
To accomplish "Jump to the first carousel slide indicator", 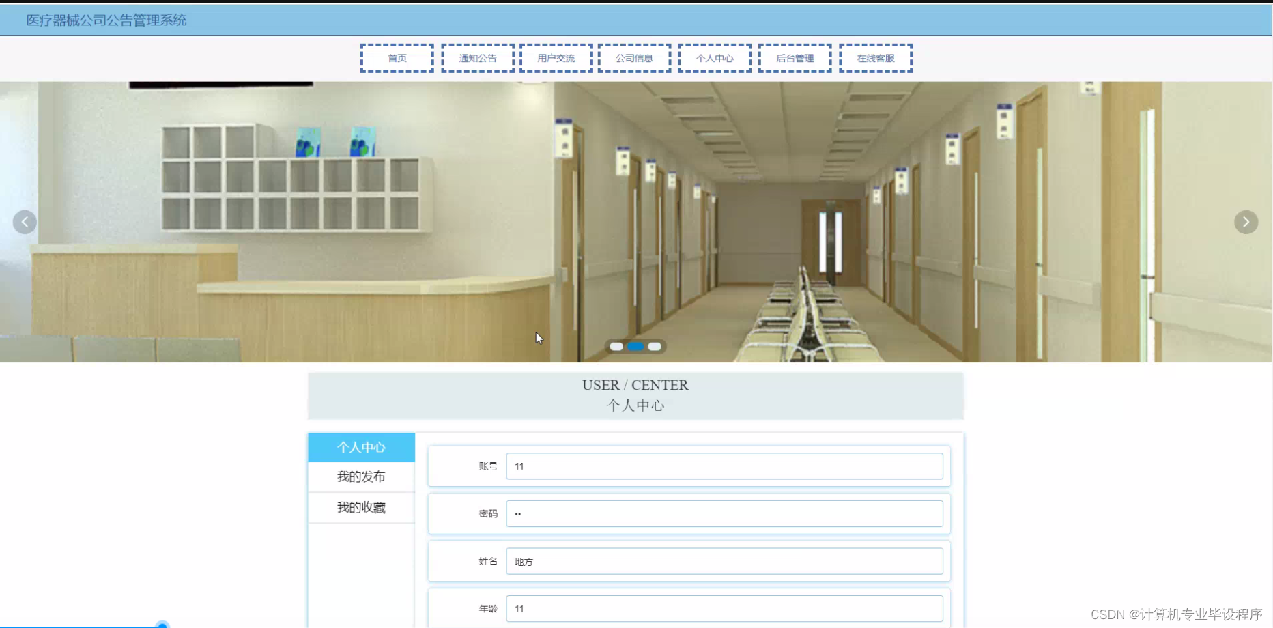I will point(616,347).
